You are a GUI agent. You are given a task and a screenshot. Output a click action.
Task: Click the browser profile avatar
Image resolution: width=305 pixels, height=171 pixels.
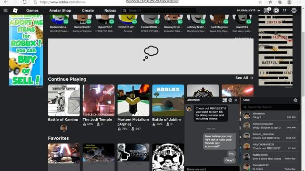coord(289,2)
